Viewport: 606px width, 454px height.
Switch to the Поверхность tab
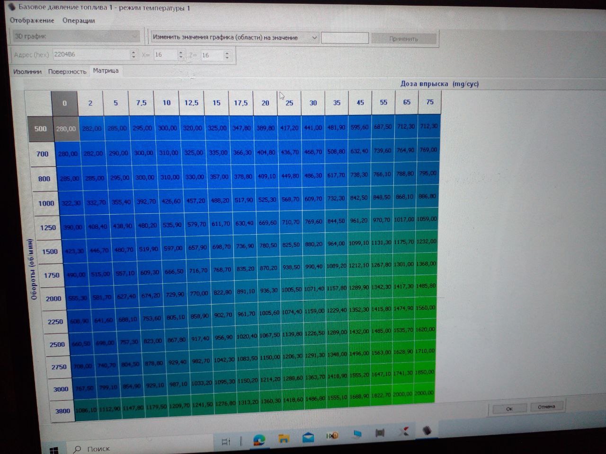click(67, 71)
